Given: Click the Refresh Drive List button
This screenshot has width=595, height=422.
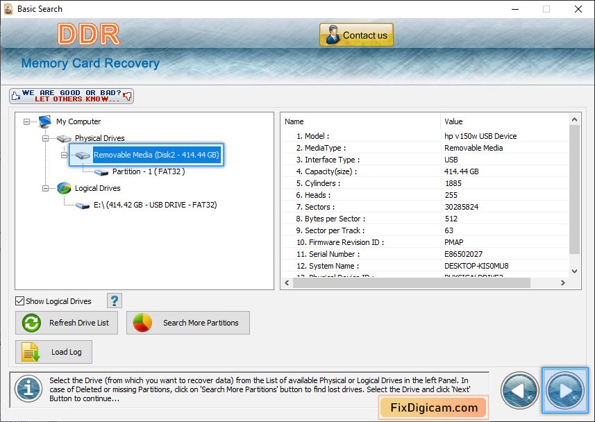Looking at the screenshot, I should pyautogui.click(x=67, y=323).
